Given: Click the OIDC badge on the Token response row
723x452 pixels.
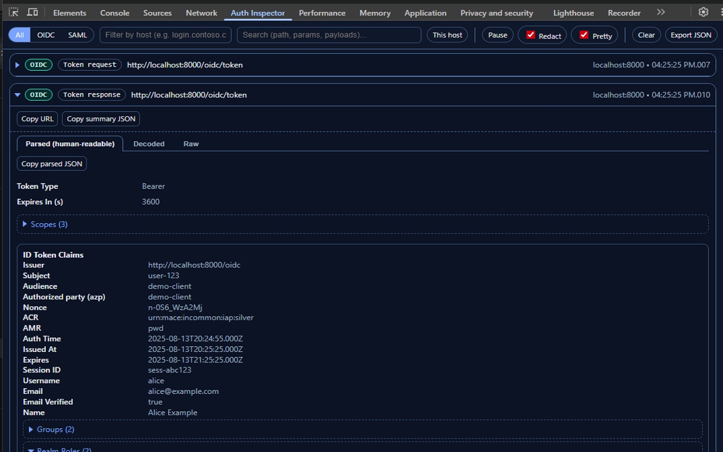Looking at the screenshot, I should point(38,94).
